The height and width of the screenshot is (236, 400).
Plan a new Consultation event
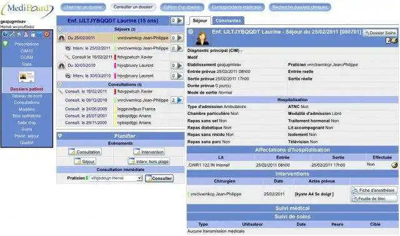85,152
